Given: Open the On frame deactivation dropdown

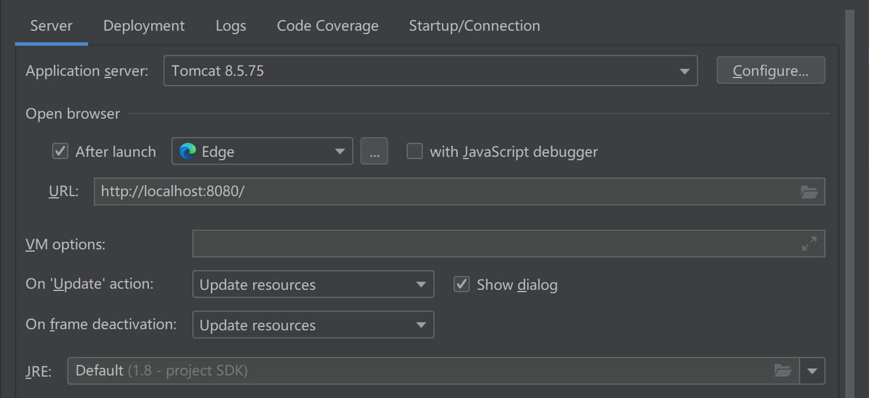Looking at the screenshot, I should (x=313, y=325).
